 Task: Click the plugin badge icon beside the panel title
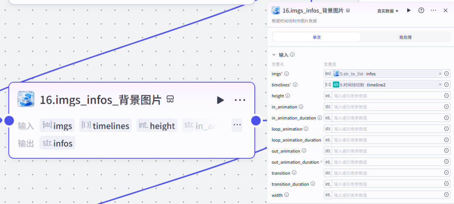(348, 10)
